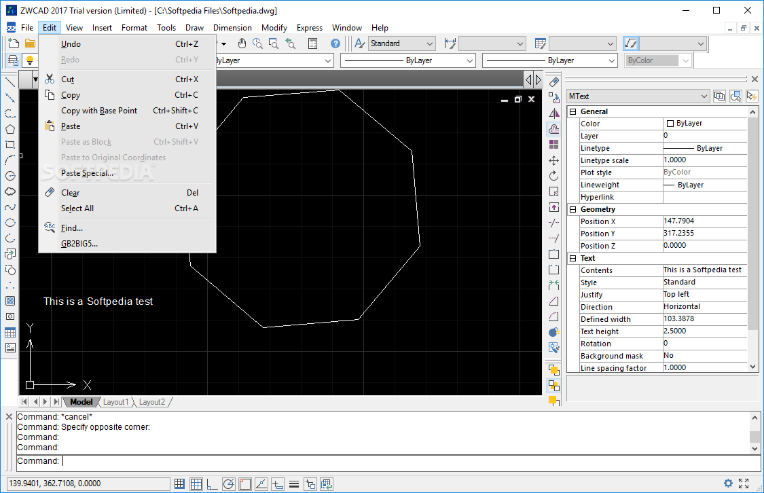Click the Table Style icon

(540, 43)
